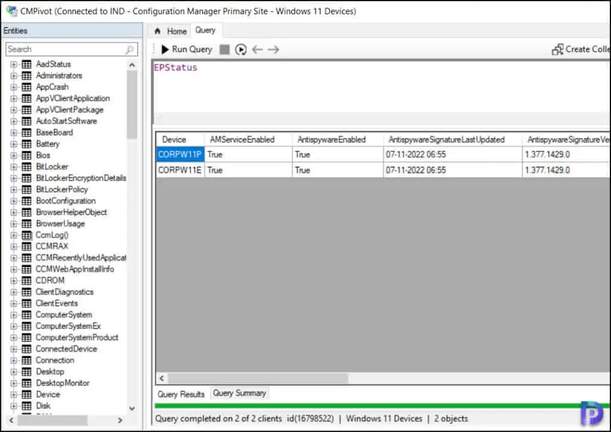Open the Query Results tab
The height and width of the screenshot is (432, 611).
point(181,394)
